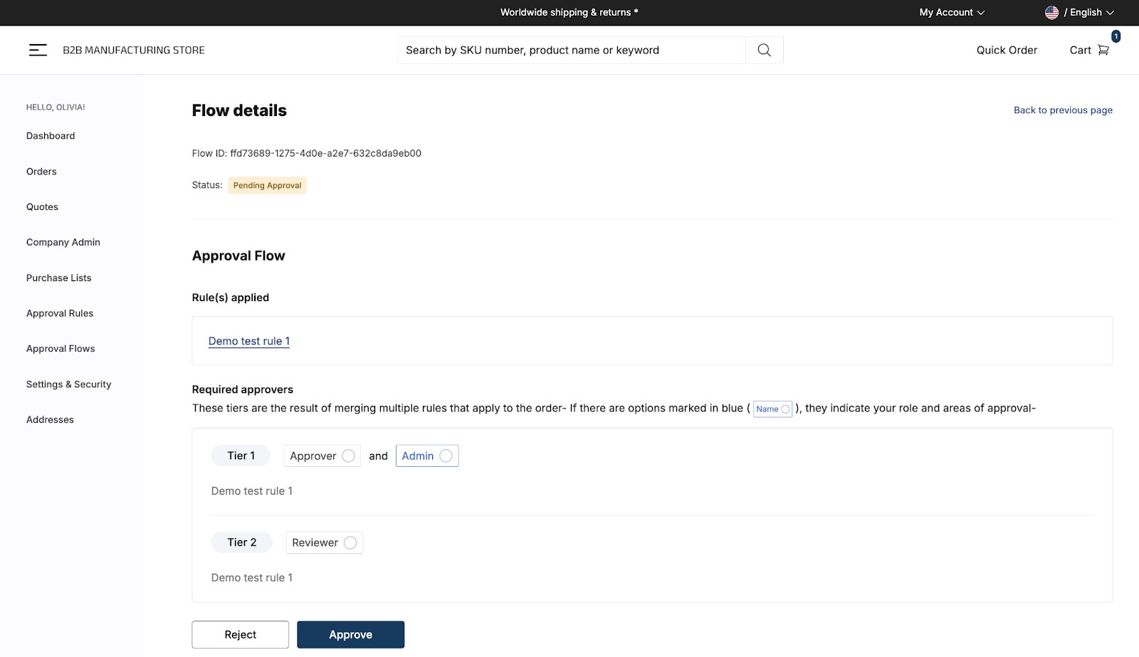Click Back to previous page link
Screen dimensions: 1139x657
click(1063, 110)
